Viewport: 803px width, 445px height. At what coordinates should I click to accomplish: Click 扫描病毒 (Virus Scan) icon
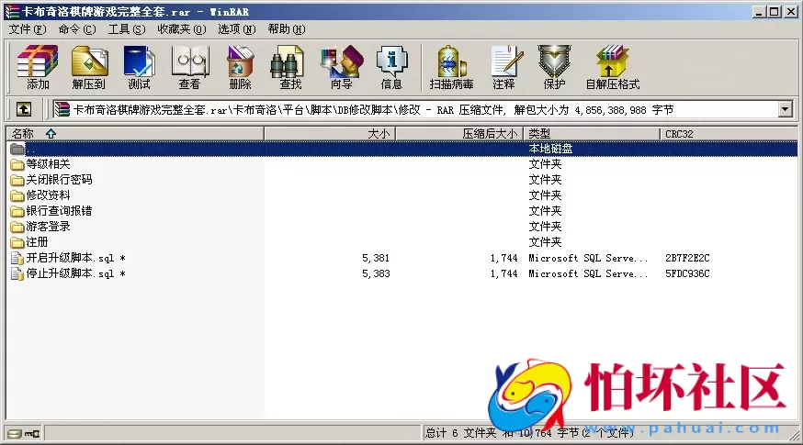pos(451,67)
